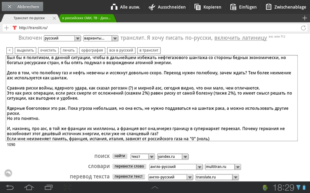Tap the Android home button
This screenshot has height=193, width=310.
[x=29, y=187]
